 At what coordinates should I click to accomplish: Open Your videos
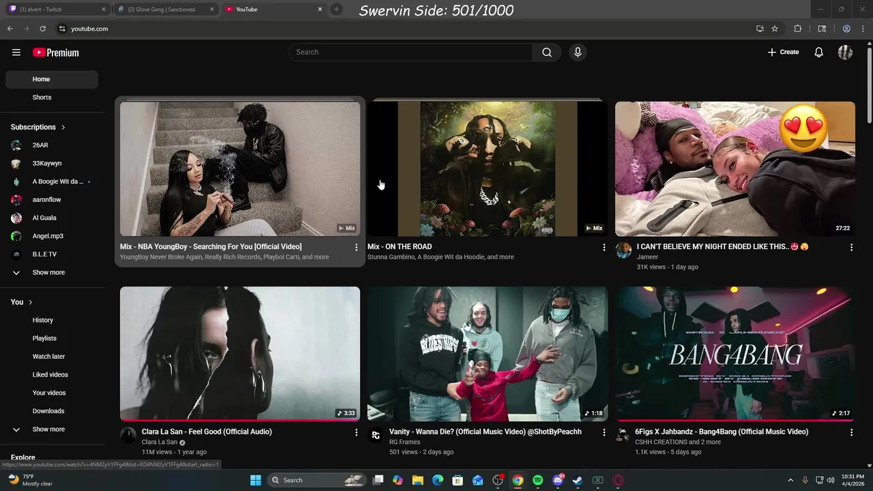point(52,393)
